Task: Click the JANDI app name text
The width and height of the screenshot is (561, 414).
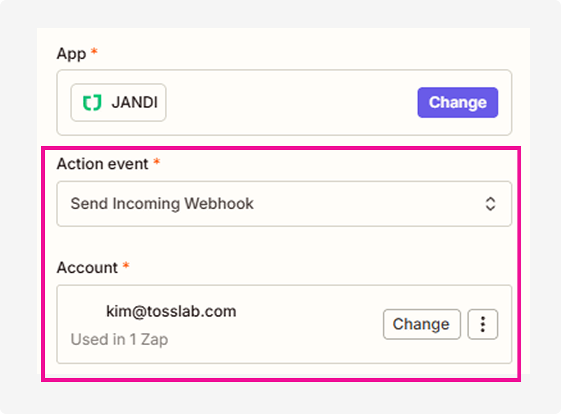Action: [134, 103]
